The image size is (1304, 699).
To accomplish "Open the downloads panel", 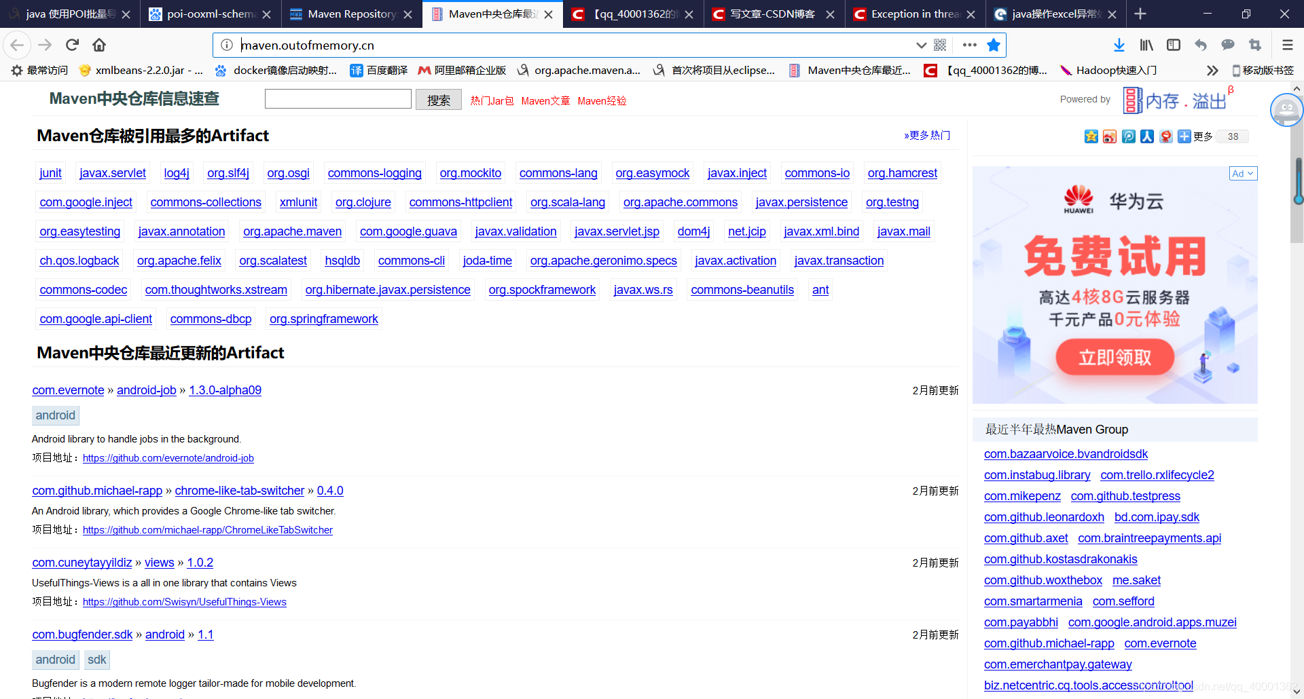I will 1119,45.
